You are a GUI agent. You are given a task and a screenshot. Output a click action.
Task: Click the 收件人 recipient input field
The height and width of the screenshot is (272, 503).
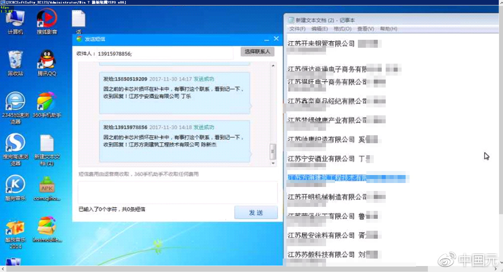165,54
